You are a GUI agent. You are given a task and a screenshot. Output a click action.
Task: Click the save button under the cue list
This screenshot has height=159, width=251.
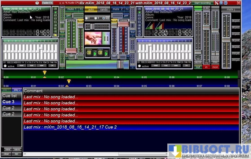coord(17,149)
